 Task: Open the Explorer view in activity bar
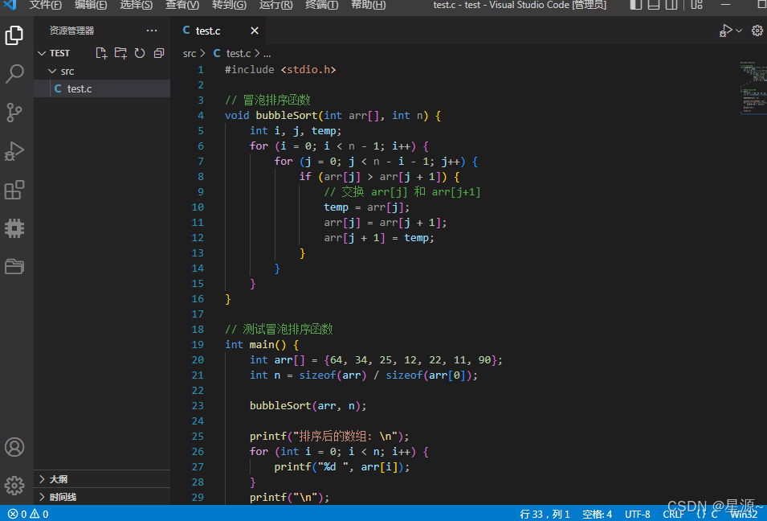[x=14, y=35]
